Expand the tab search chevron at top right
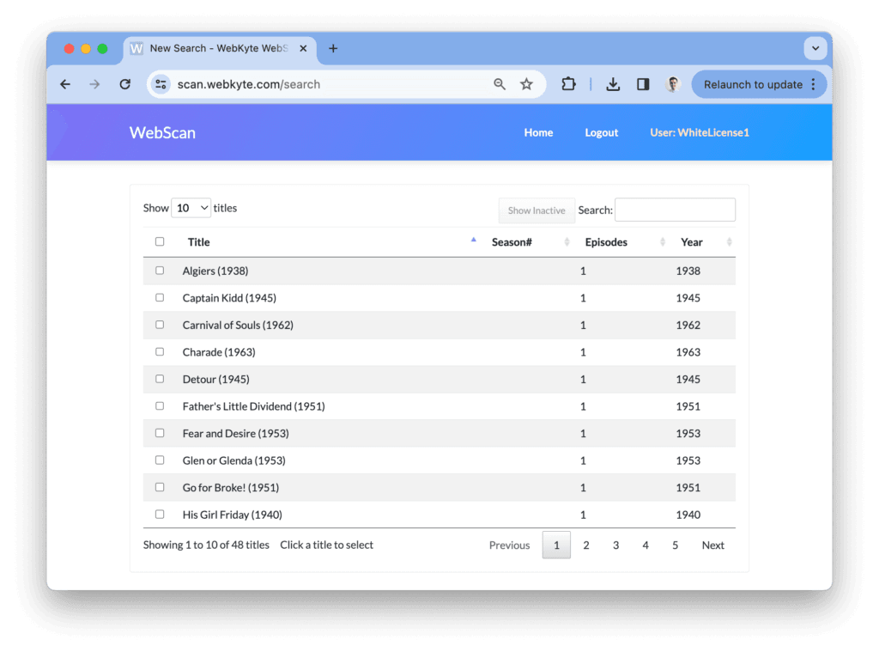The width and height of the screenshot is (879, 652). pos(815,48)
